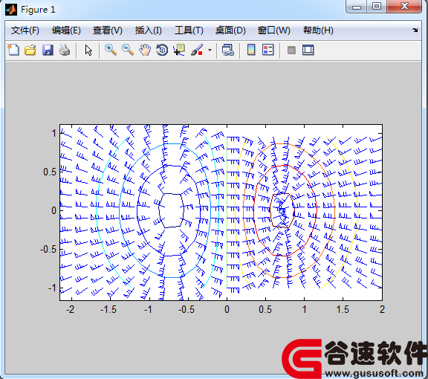Click the New Figure toolbar icon
The width and height of the screenshot is (428, 379).
click(13, 50)
